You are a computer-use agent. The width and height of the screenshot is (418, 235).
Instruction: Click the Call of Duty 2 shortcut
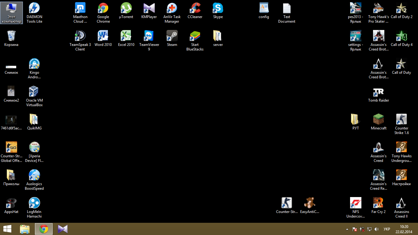pyautogui.click(x=401, y=11)
